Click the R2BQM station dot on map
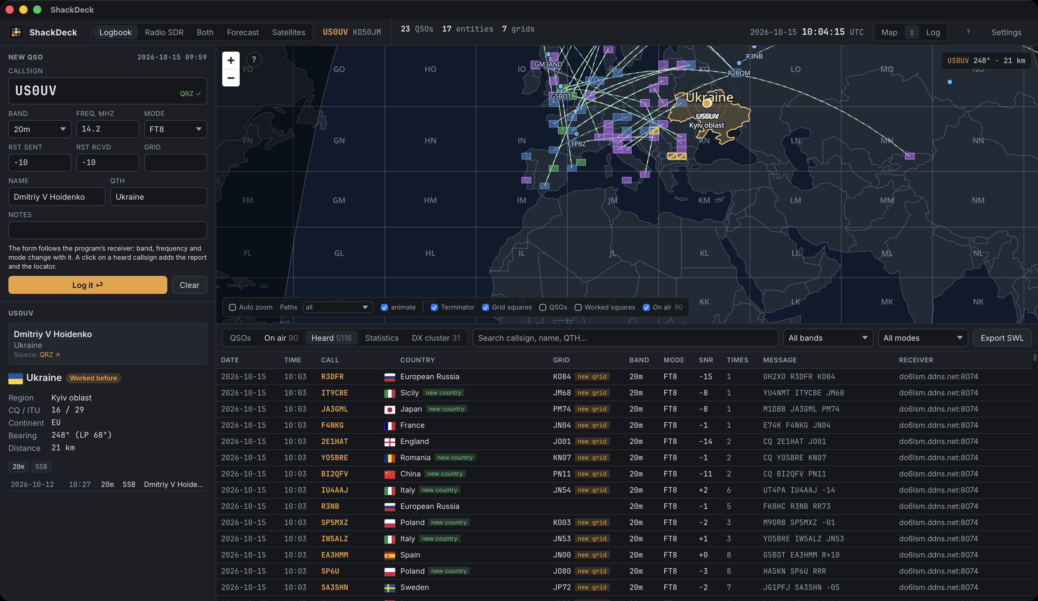Viewport: 1038px width, 601px height. (739, 63)
